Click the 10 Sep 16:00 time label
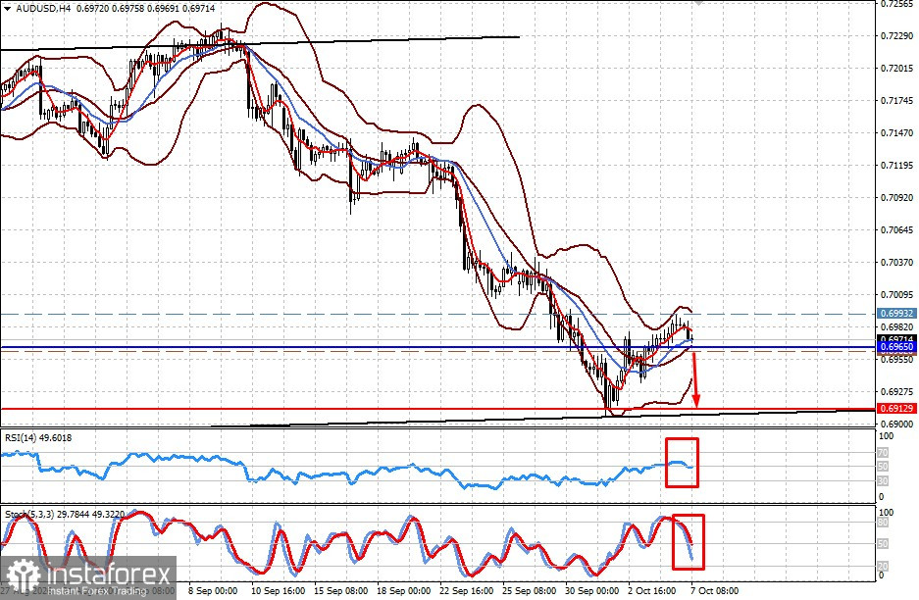919x600 pixels. coord(278,590)
